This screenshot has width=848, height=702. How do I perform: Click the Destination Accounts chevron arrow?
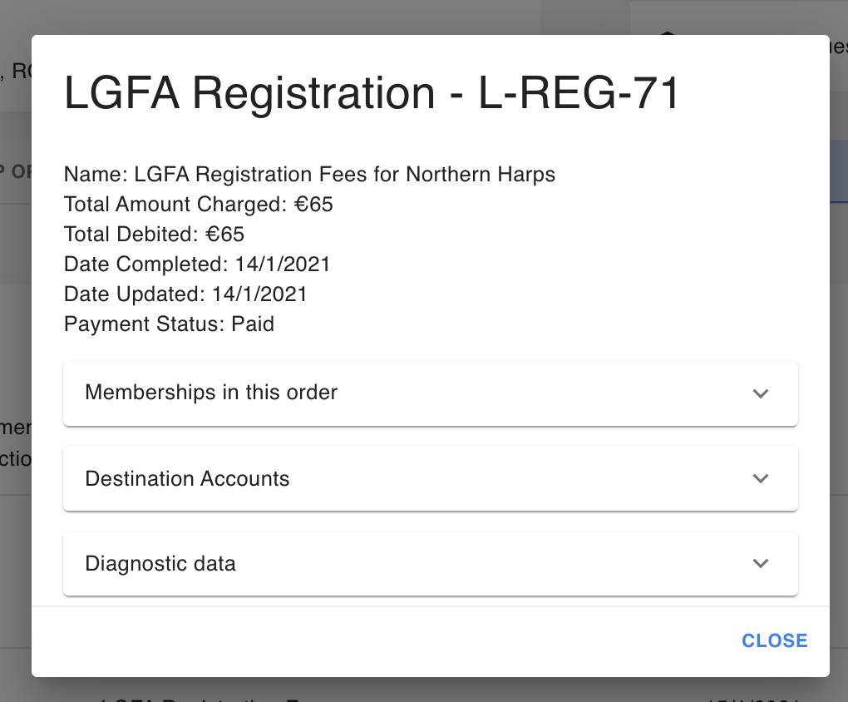pyautogui.click(x=760, y=478)
